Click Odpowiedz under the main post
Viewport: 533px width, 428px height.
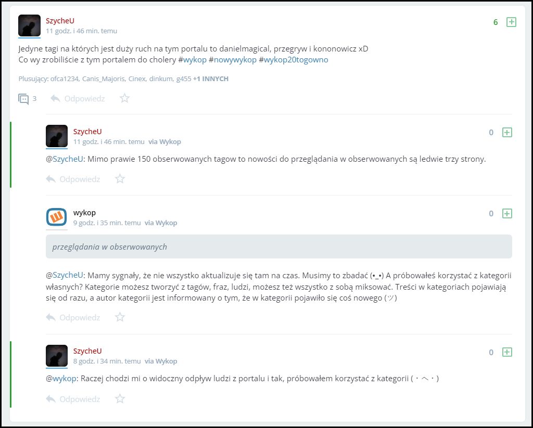coord(78,98)
